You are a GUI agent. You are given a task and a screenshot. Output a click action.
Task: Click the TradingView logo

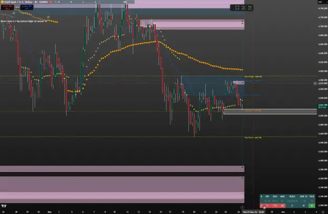click(4, 206)
